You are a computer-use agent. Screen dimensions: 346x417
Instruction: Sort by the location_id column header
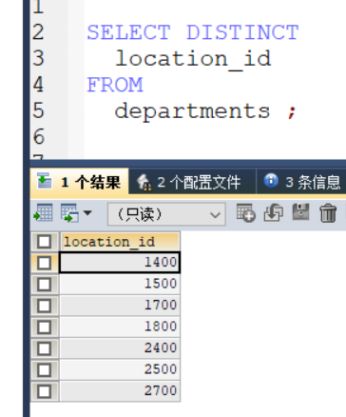point(120,242)
